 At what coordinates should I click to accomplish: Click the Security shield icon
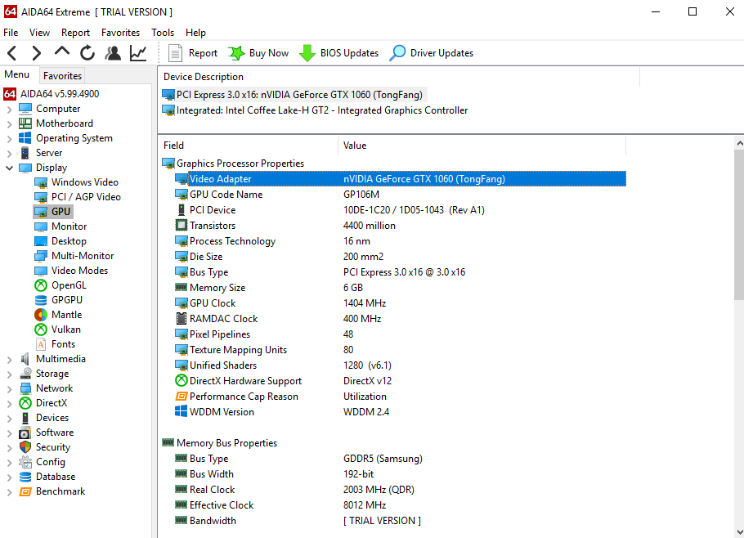(x=25, y=447)
